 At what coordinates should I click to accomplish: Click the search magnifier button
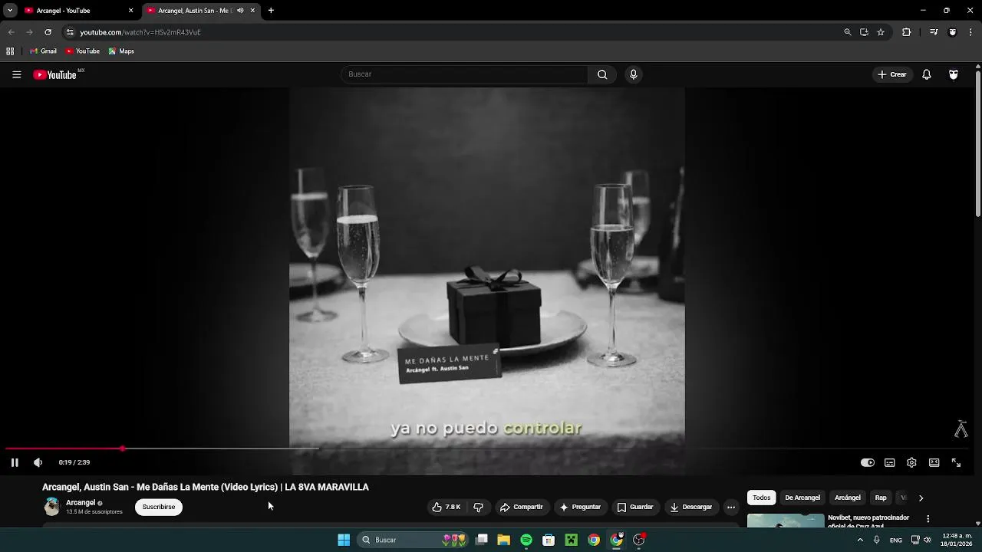click(602, 74)
